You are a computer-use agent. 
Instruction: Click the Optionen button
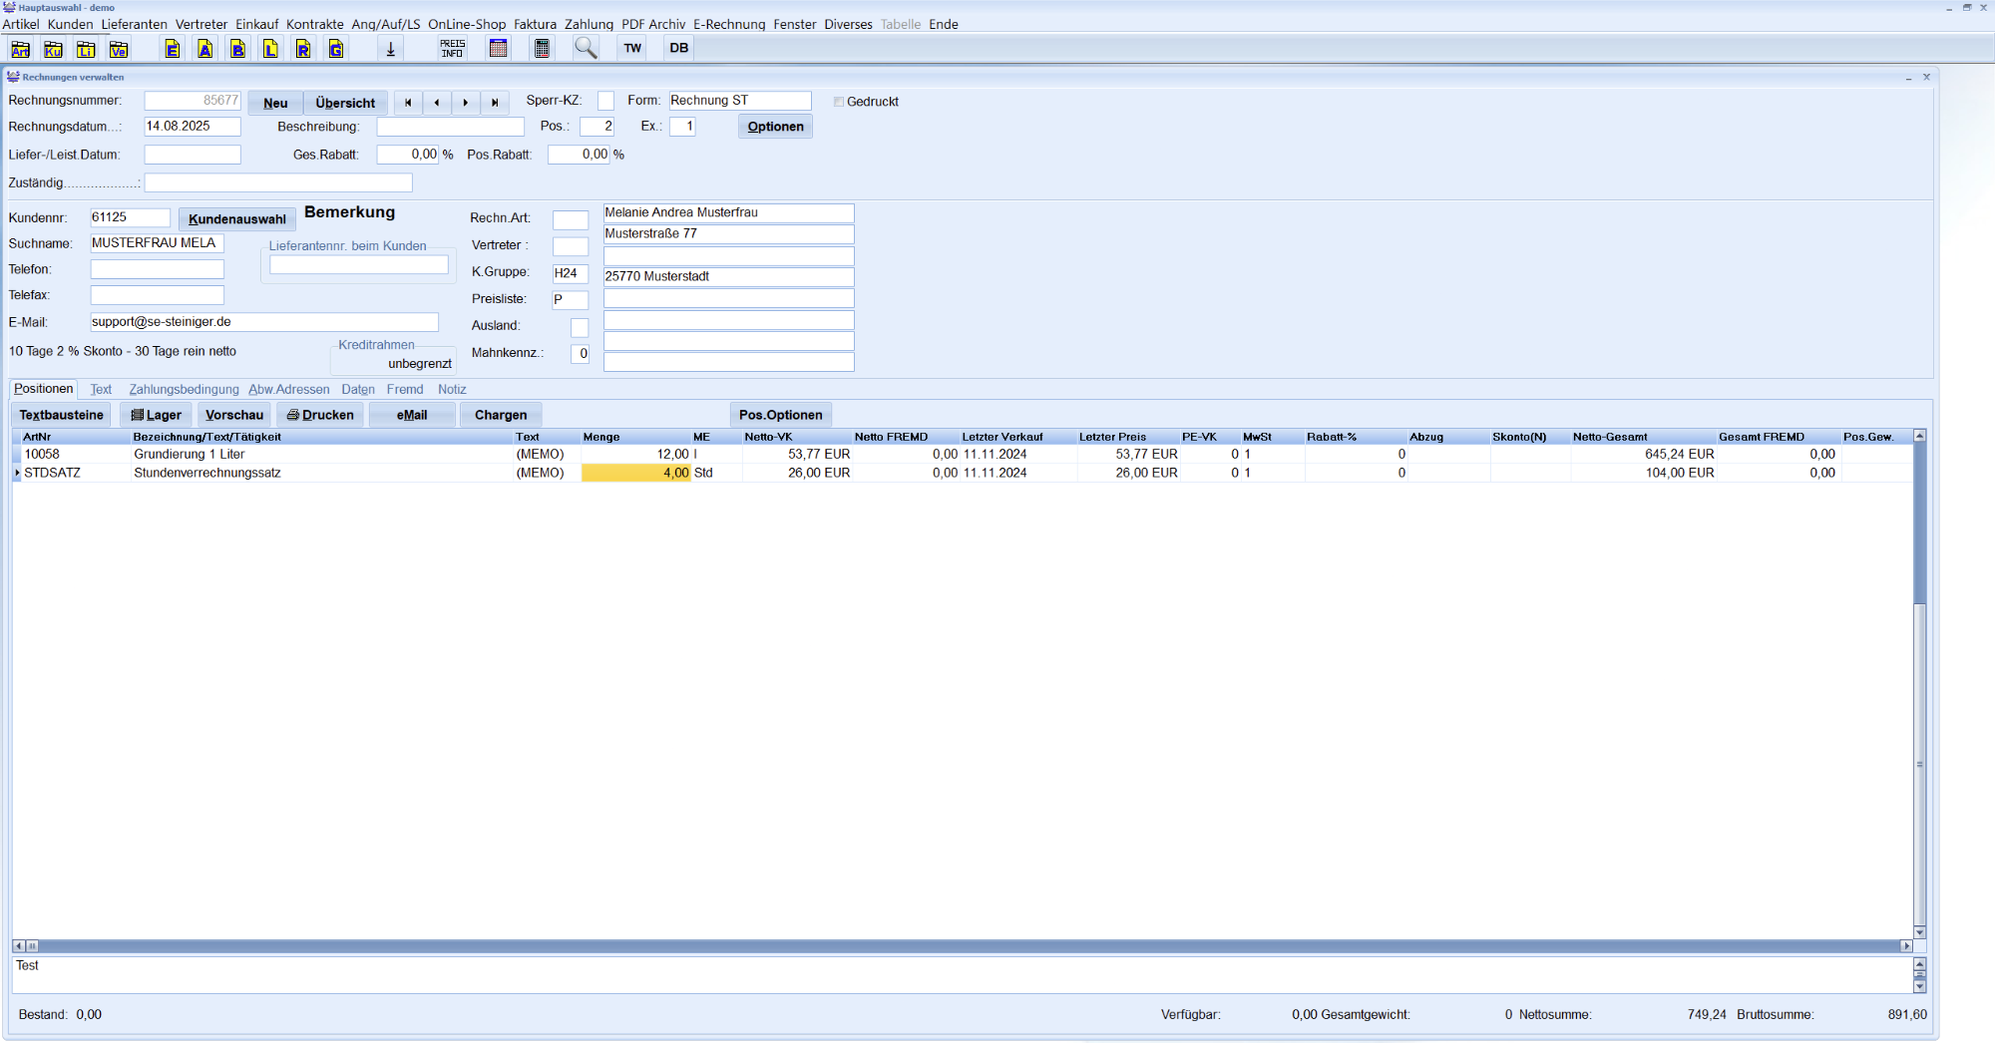[x=775, y=127]
